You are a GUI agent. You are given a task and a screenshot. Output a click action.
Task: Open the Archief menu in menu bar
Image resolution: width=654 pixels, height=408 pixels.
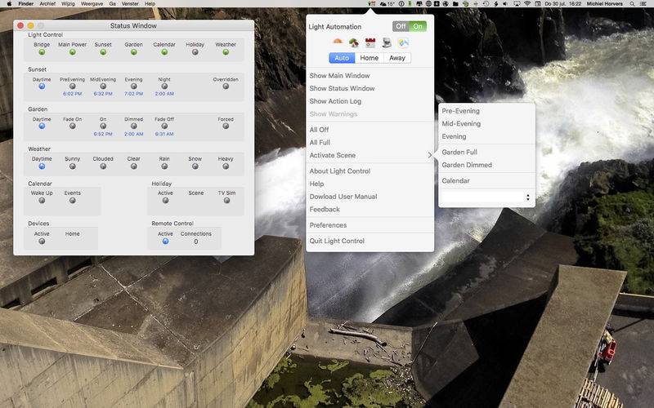(x=47, y=4)
